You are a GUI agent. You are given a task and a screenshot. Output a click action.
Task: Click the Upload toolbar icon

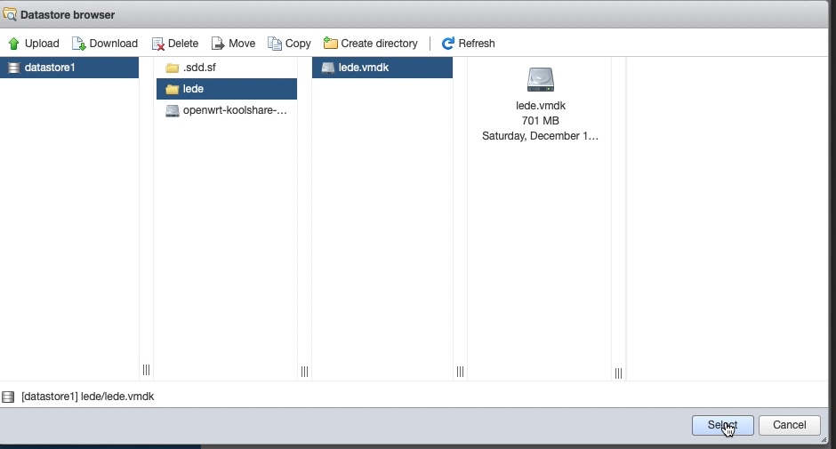[13, 44]
